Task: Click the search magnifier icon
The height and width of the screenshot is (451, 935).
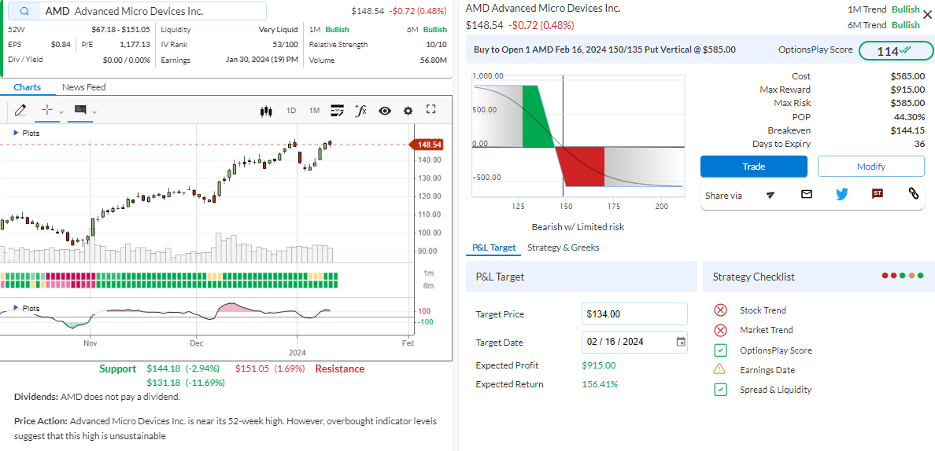Action: 24,11
